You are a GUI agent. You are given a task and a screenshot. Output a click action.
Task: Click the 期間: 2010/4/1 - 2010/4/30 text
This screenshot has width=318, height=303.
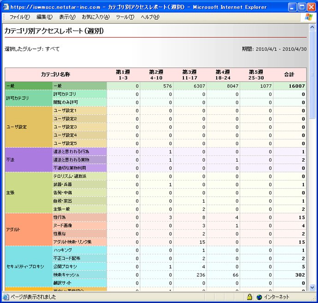point(274,49)
